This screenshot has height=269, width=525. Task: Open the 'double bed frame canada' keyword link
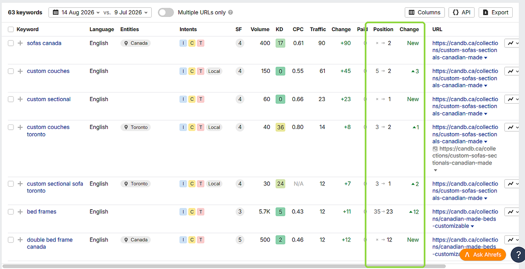pos(50,243)
